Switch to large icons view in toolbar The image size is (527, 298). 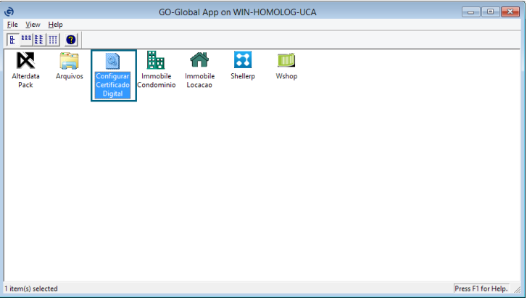13,40
